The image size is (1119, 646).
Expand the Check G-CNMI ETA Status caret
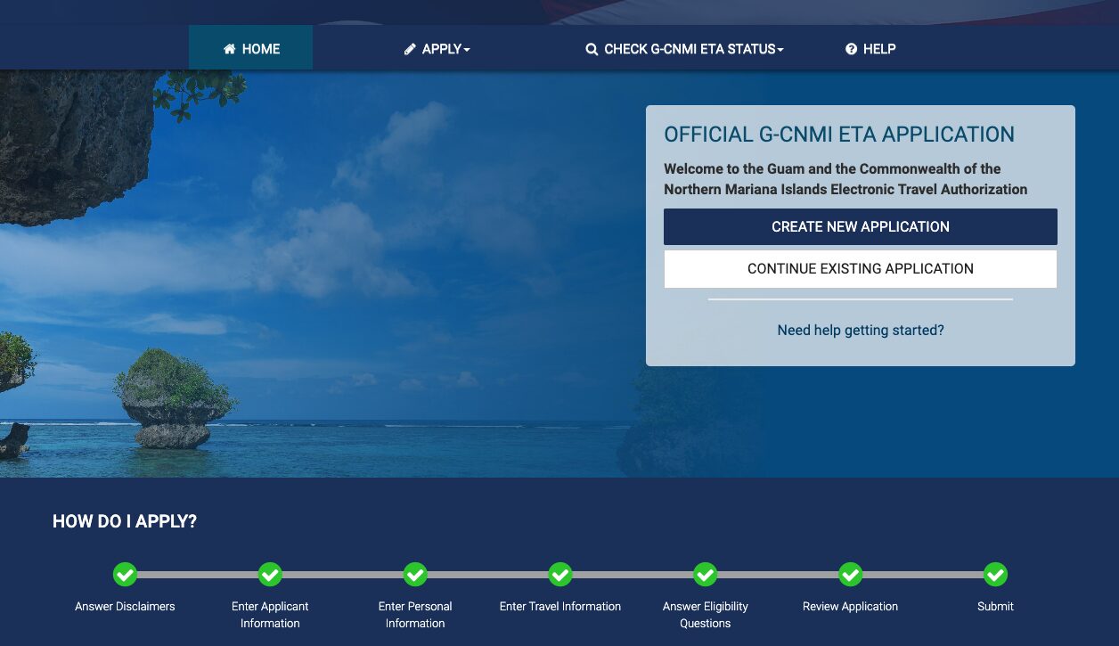(x=780, y=50)
